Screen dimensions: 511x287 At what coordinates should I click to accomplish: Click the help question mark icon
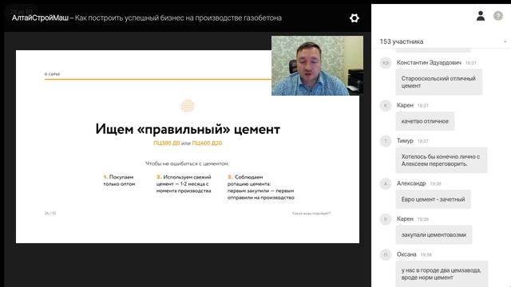coord(498,16)
